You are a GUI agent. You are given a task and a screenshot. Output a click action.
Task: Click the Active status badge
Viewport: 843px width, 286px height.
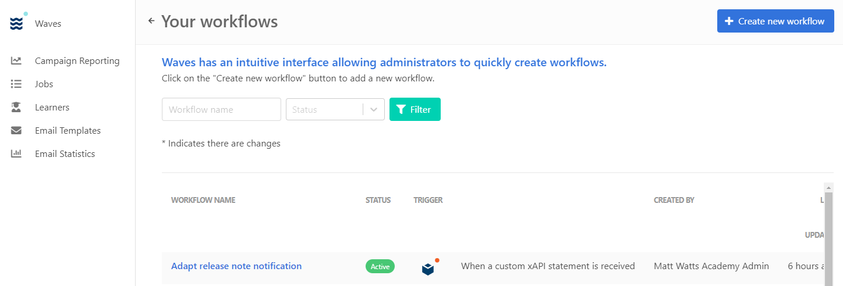pyautogui.click(x=380, y=266)
